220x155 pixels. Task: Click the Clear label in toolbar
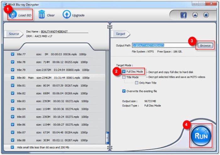pyautogui.click(x=51, y=15)
